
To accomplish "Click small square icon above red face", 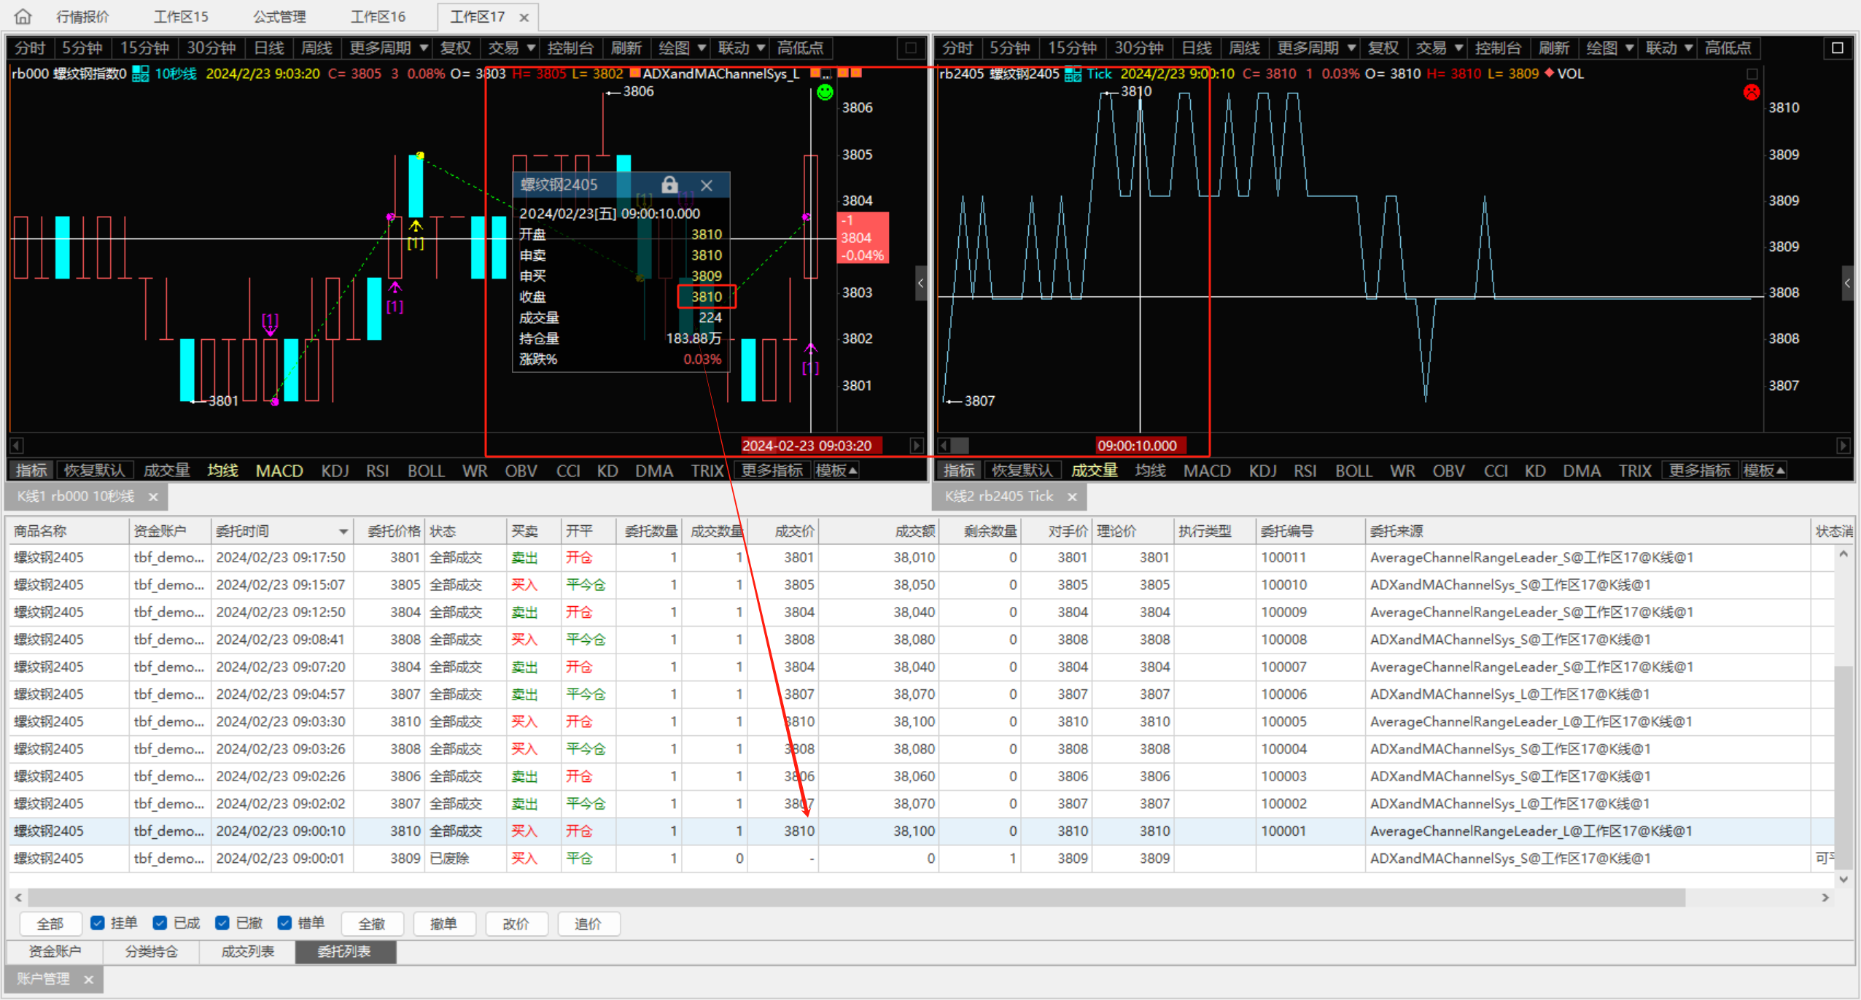I will [1752, 74].
